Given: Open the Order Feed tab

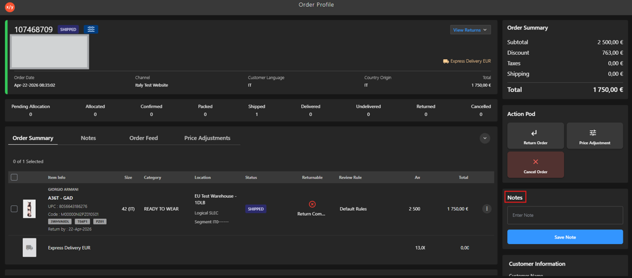Looking at the screenshot, I should (x=143, y=138).
